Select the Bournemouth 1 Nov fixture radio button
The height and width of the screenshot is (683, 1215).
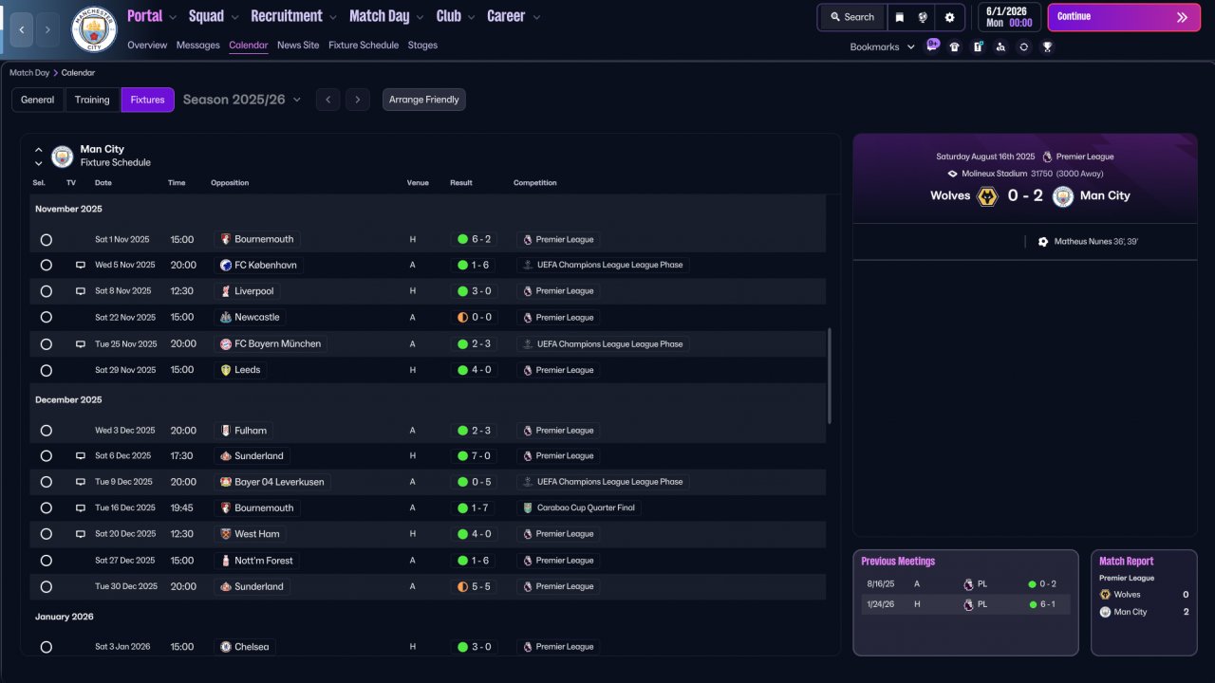[x=46, y=240]
